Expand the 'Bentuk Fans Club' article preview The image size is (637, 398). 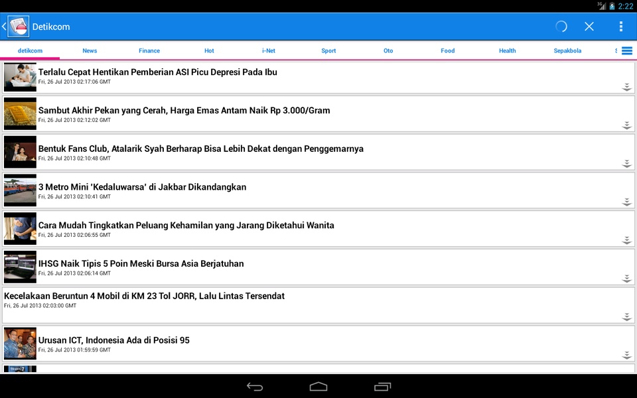click(x=627, y=163)
